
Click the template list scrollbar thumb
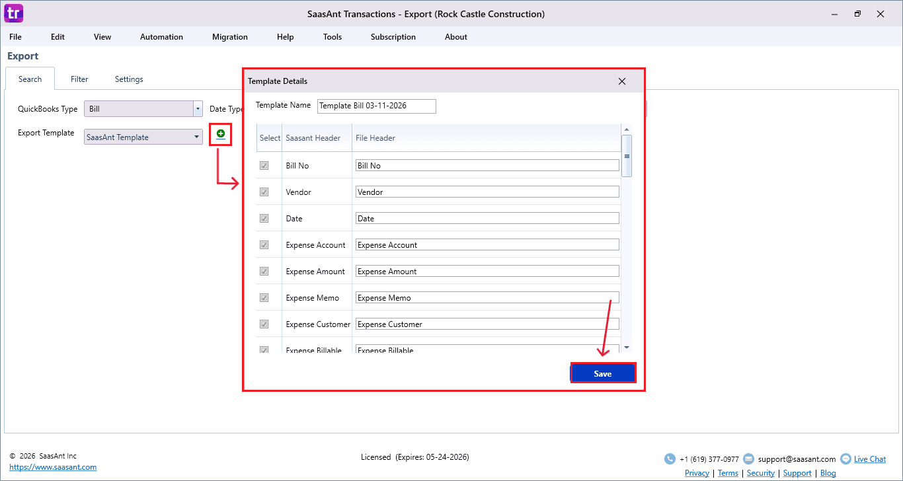[x=627, y=156]
